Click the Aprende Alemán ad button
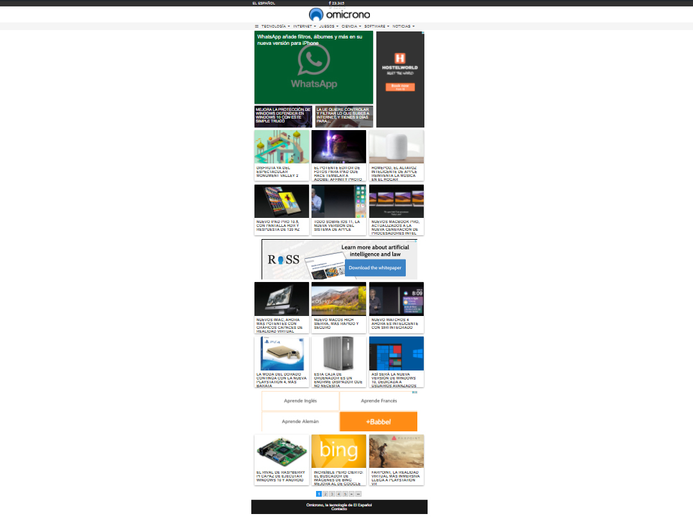Screen dimensions: 693x523 click(x=301, y=421)
